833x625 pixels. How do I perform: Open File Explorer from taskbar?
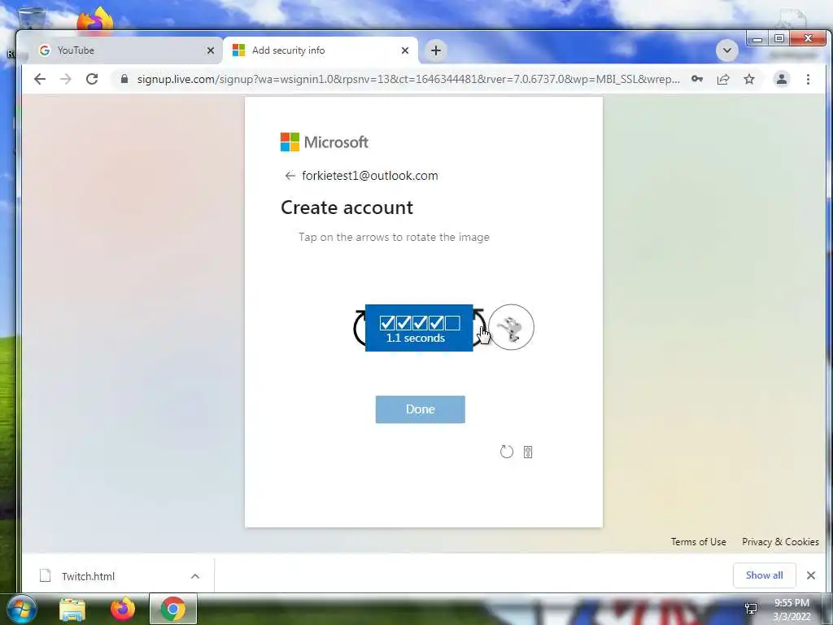tap(72, 609)
